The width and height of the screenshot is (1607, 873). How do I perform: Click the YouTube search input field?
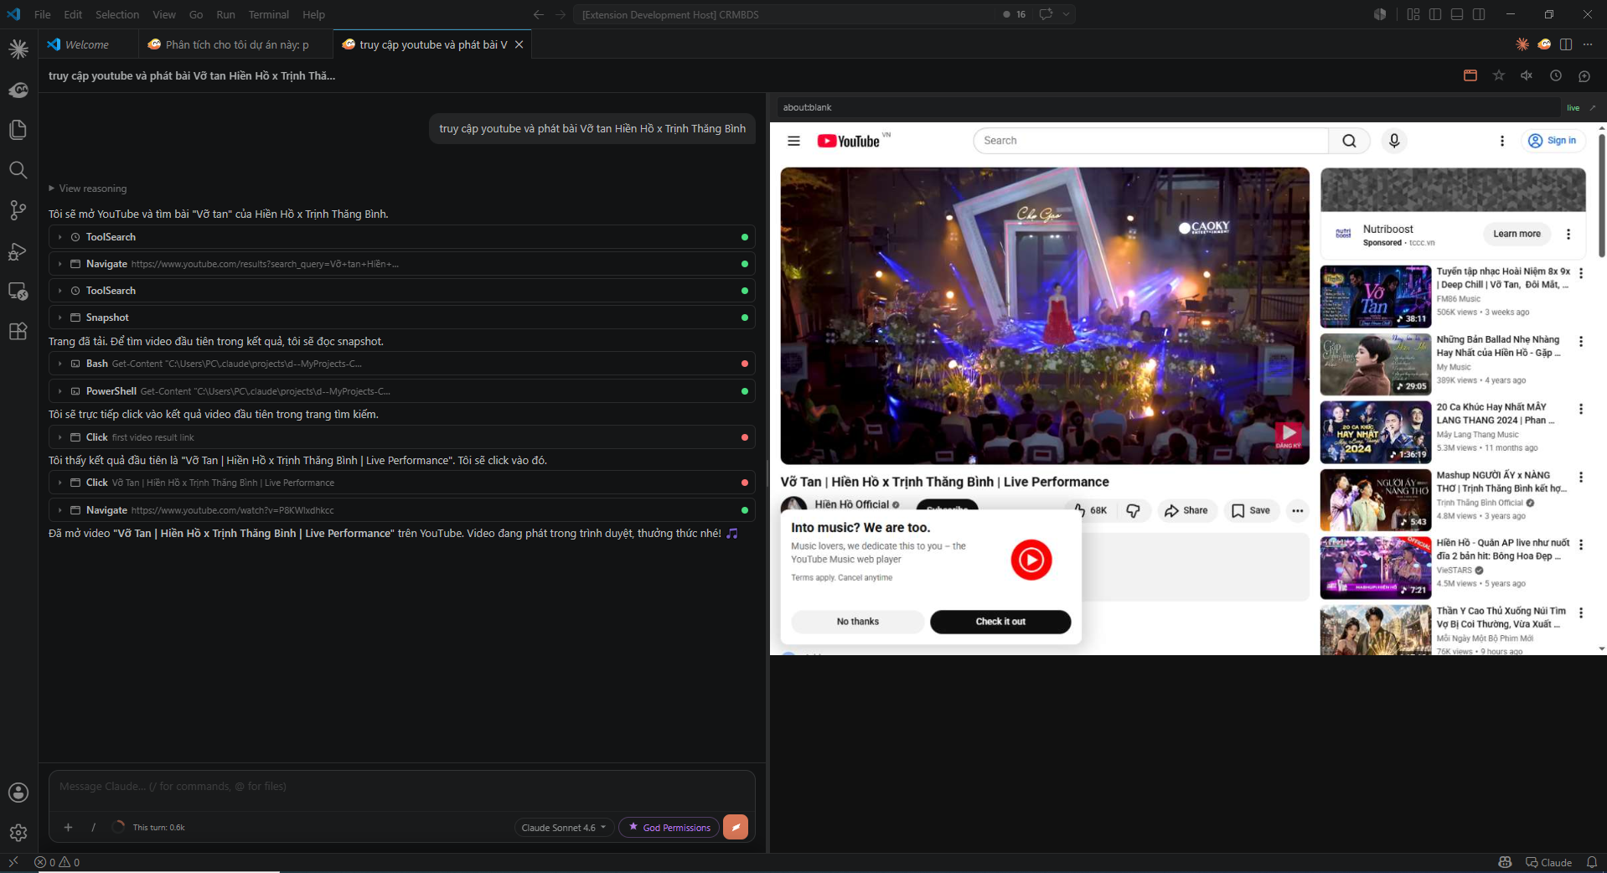coord(1151,141)
